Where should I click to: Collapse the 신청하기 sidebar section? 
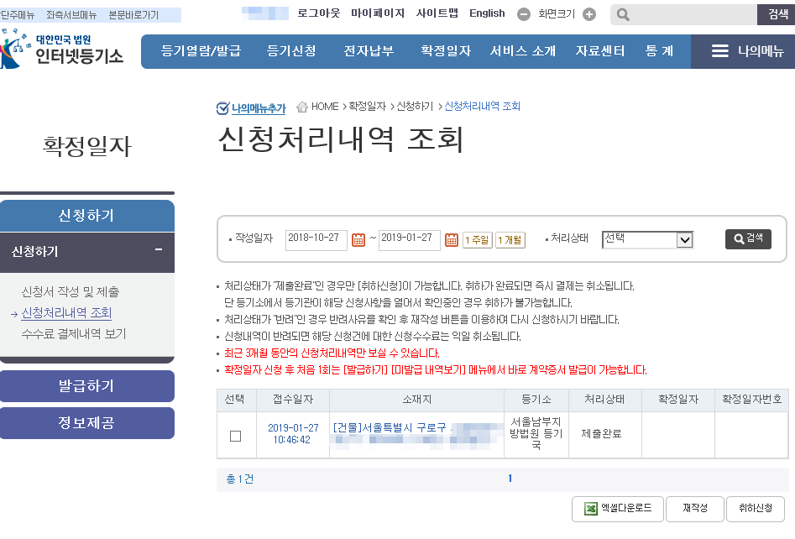point(158,250)
